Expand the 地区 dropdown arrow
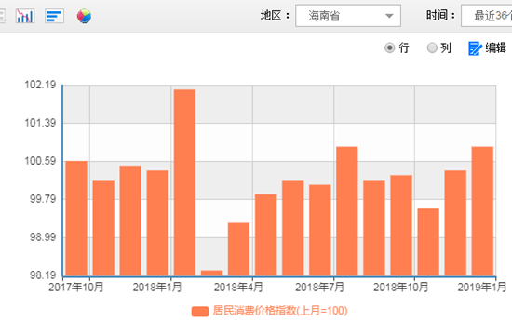 pos(389,16)
